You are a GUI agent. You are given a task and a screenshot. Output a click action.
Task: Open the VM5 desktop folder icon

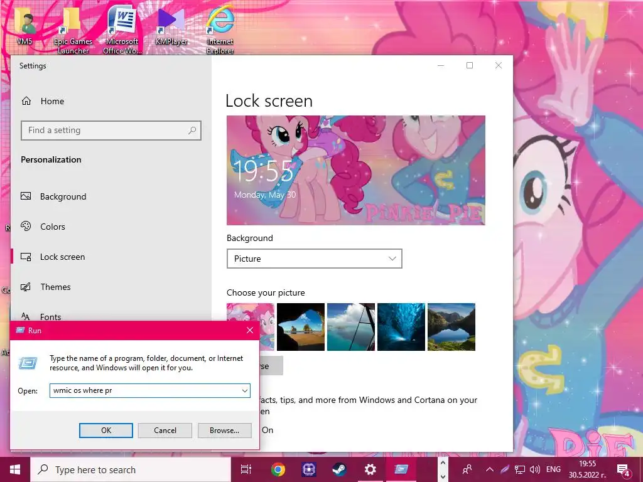click(x=24, y=26)
